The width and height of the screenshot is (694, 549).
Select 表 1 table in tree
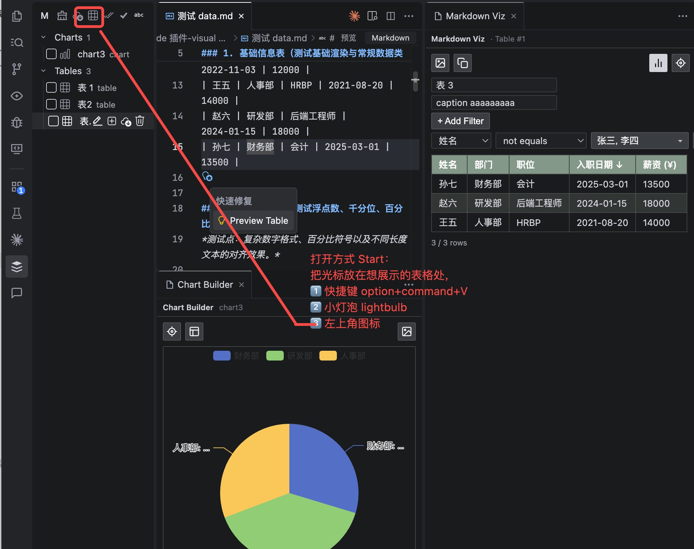(x=97, y=88)
